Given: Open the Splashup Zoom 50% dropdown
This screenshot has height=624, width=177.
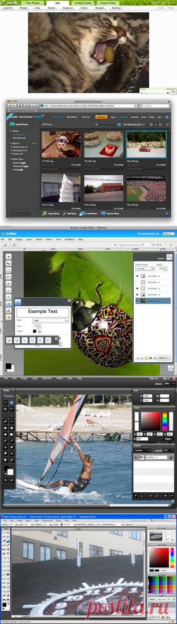Looking at the screenshot, I should coord(169,383).
